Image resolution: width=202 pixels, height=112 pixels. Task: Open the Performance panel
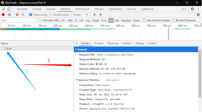pyautogui.click(x=82, y=9)
